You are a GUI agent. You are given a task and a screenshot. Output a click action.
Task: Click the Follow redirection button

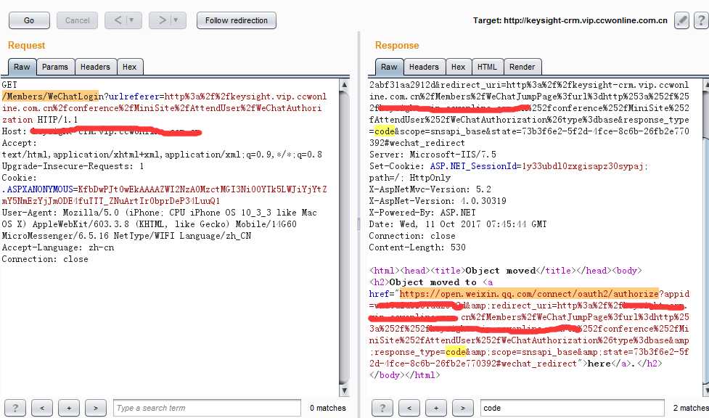pos(237,20)
